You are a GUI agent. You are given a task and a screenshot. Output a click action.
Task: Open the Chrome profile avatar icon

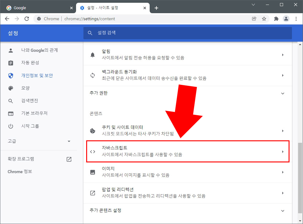[286, 19]
